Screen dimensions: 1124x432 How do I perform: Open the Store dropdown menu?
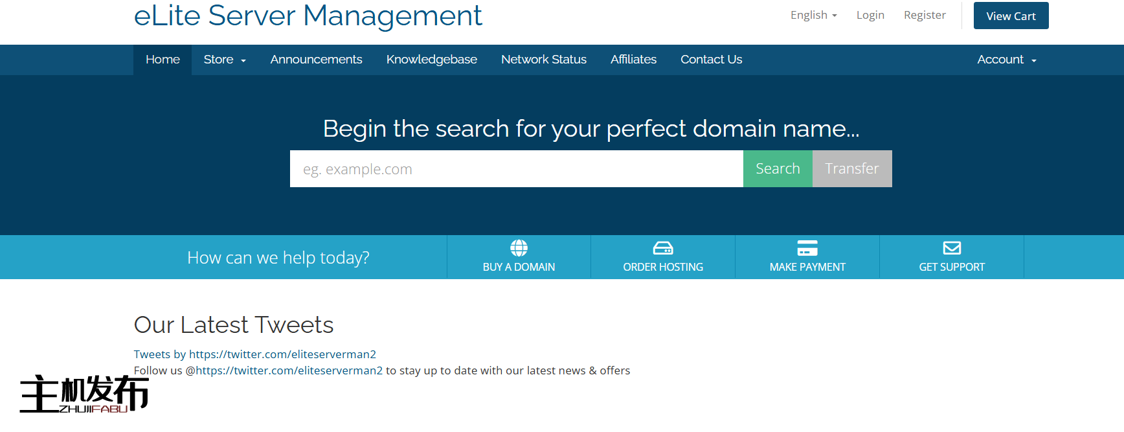point(224,60)
